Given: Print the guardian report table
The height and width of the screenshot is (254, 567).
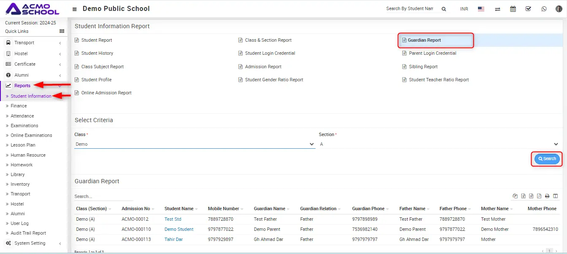Looking at the screenshot, I should coord(547,196).
